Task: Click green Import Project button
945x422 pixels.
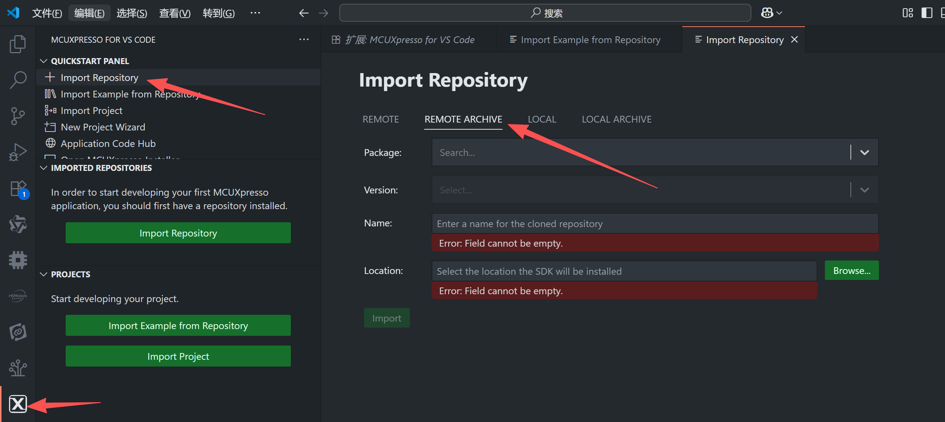Action: [x=178, y=356]
